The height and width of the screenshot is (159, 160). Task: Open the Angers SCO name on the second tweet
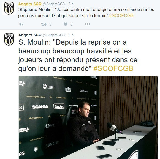coord(30,35)
